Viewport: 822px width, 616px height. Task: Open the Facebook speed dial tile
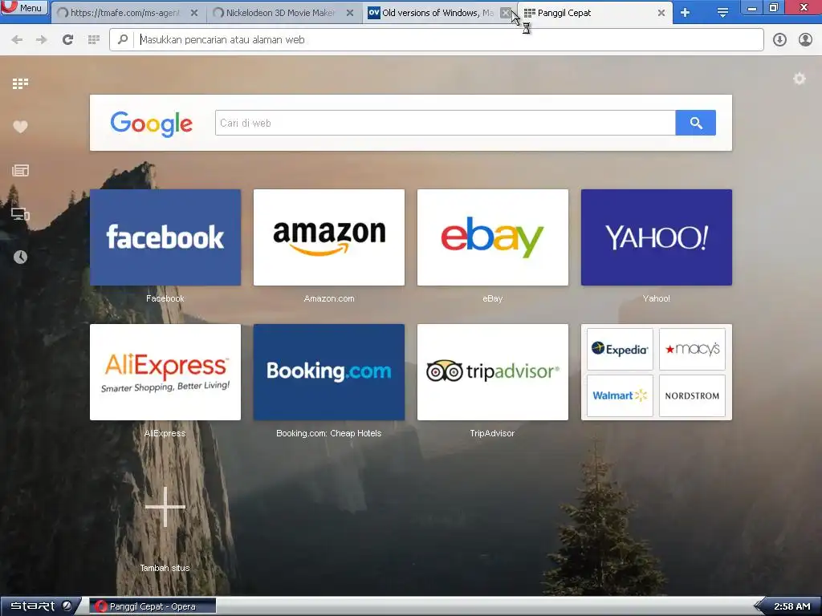165,237
